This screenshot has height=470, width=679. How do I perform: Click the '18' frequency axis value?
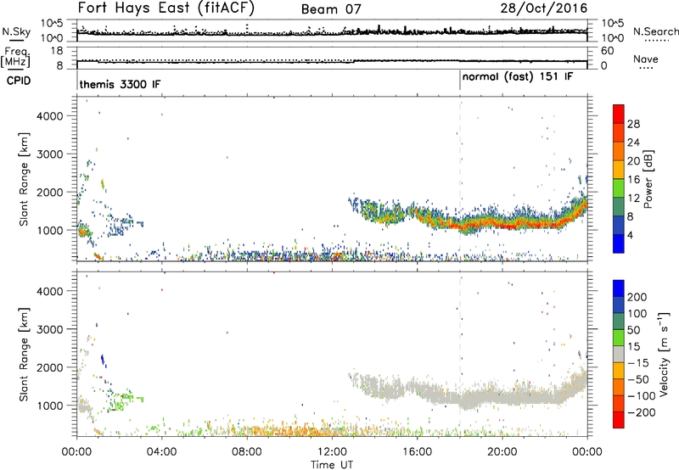pyautogui.click(x=57, y=50)
